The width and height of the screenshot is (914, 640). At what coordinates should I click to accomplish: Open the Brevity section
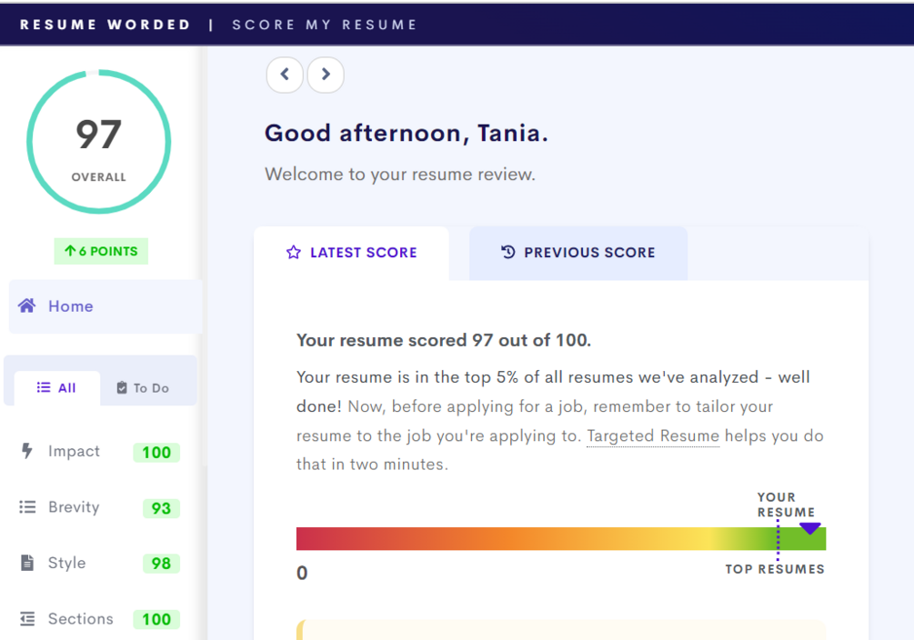[x=99, y=507]
